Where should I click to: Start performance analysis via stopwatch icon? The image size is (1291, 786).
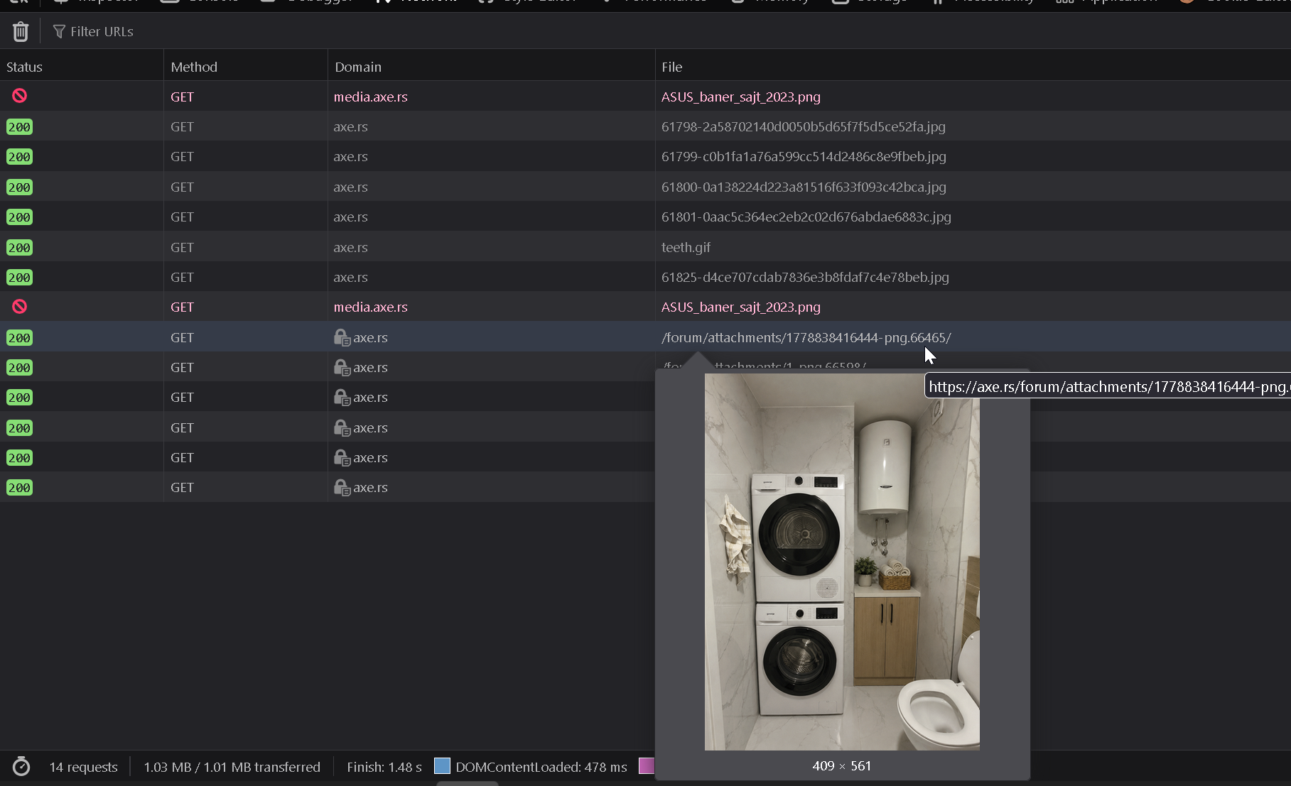click(21, 767)
